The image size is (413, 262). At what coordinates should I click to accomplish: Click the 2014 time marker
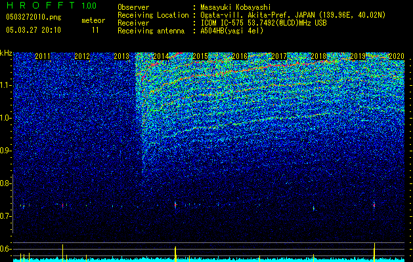click(x=161, y=56)
